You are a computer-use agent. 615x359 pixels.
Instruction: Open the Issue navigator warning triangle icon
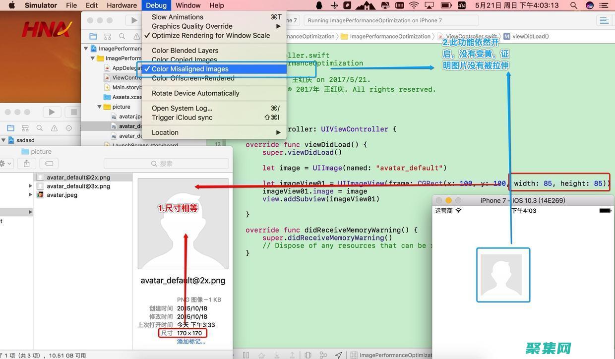(136, 36)
